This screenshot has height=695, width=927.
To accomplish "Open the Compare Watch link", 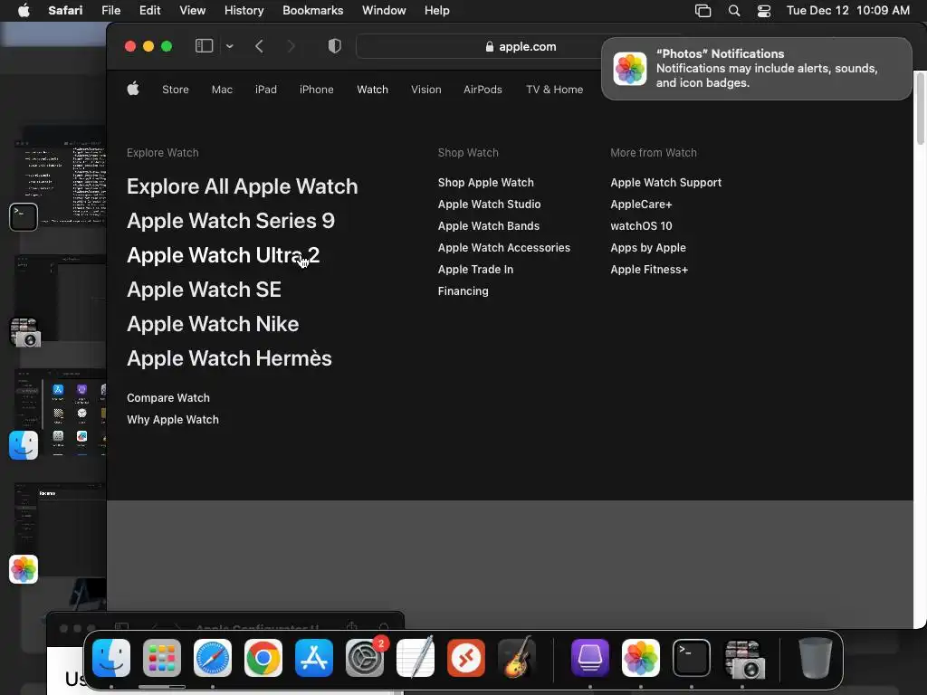I will [168, 398].
